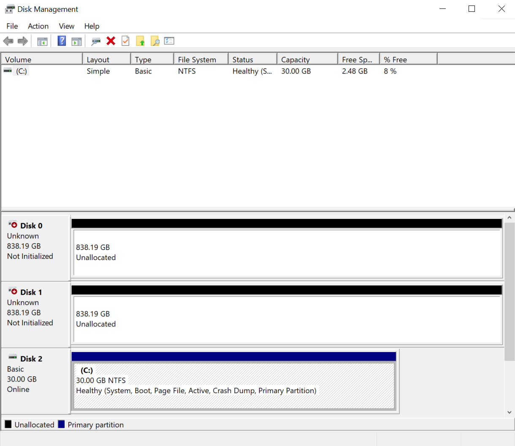The image size is (515, 446).
Task: Click the folder with green arrow icon
Action: point(140,41)
